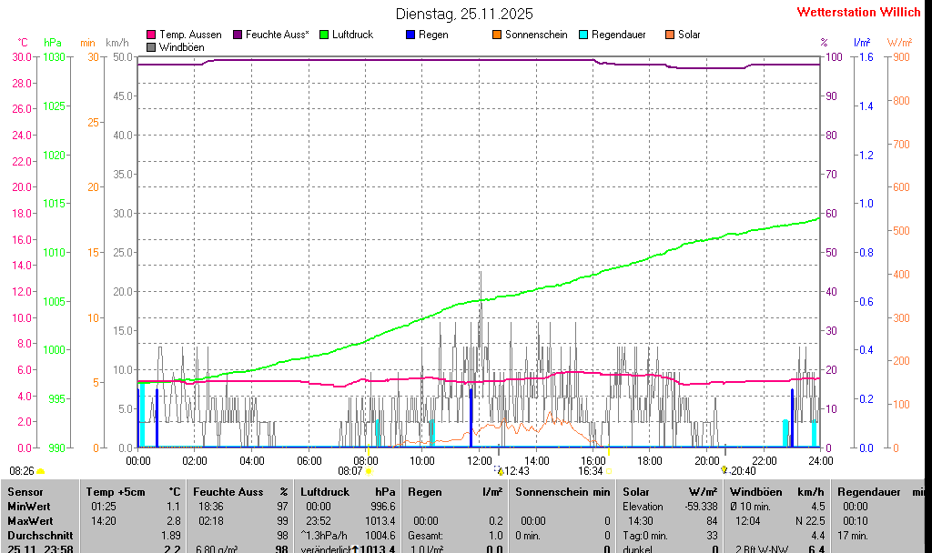Viewport: 932px width, 553px height.
Task: Select the Windböen km/h column header
Action: 776,491
